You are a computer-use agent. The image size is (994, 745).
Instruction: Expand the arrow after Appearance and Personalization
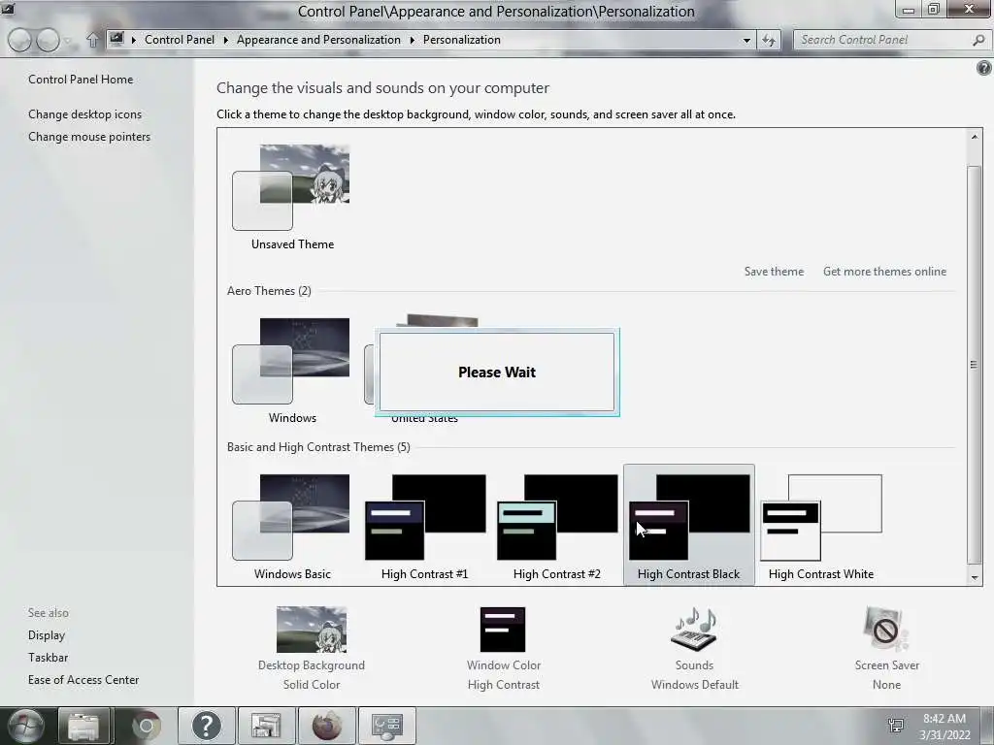click(x=412, y=40)
